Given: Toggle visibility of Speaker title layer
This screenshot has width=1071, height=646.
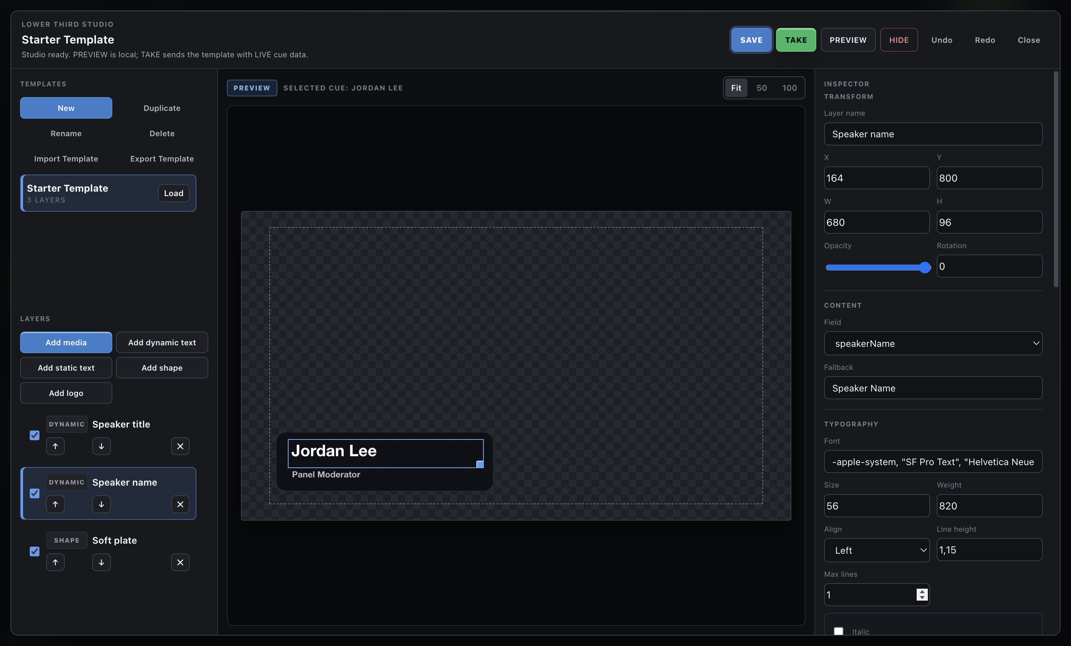Looking at the screenshot, I should [34, 435].
